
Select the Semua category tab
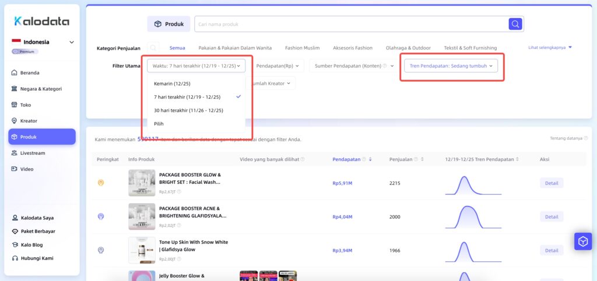pyautogui.click(x=177, y=48)
